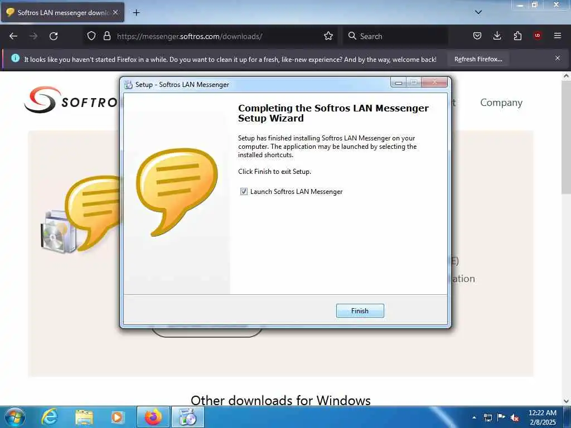Screen dimensions: 571x428
Task: Show hidden system tray icons arrow
Action: [x=474, y=417]
